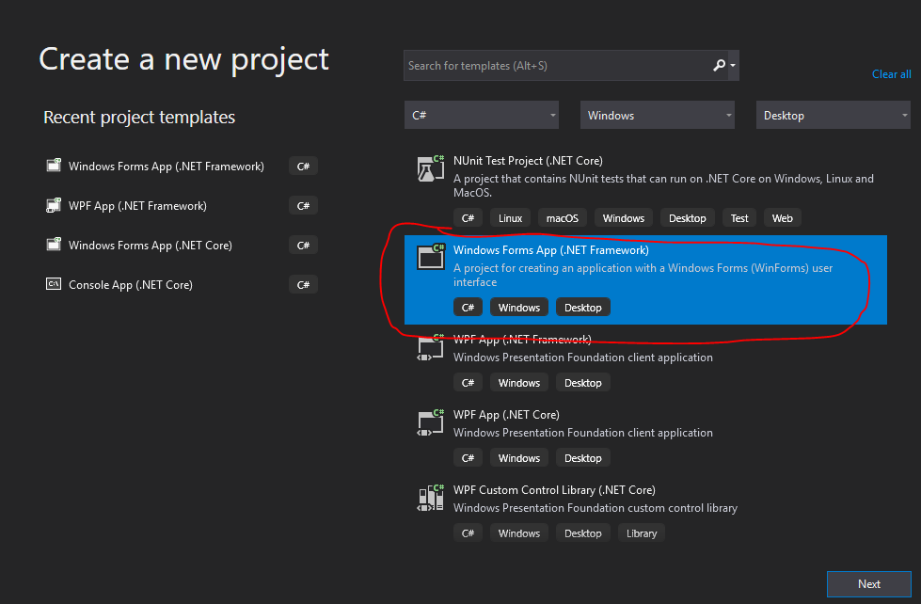The image size is (921, 604).
Task: Click the Library tag on WPF Custom Control Library
Action: tap(642, 532)
